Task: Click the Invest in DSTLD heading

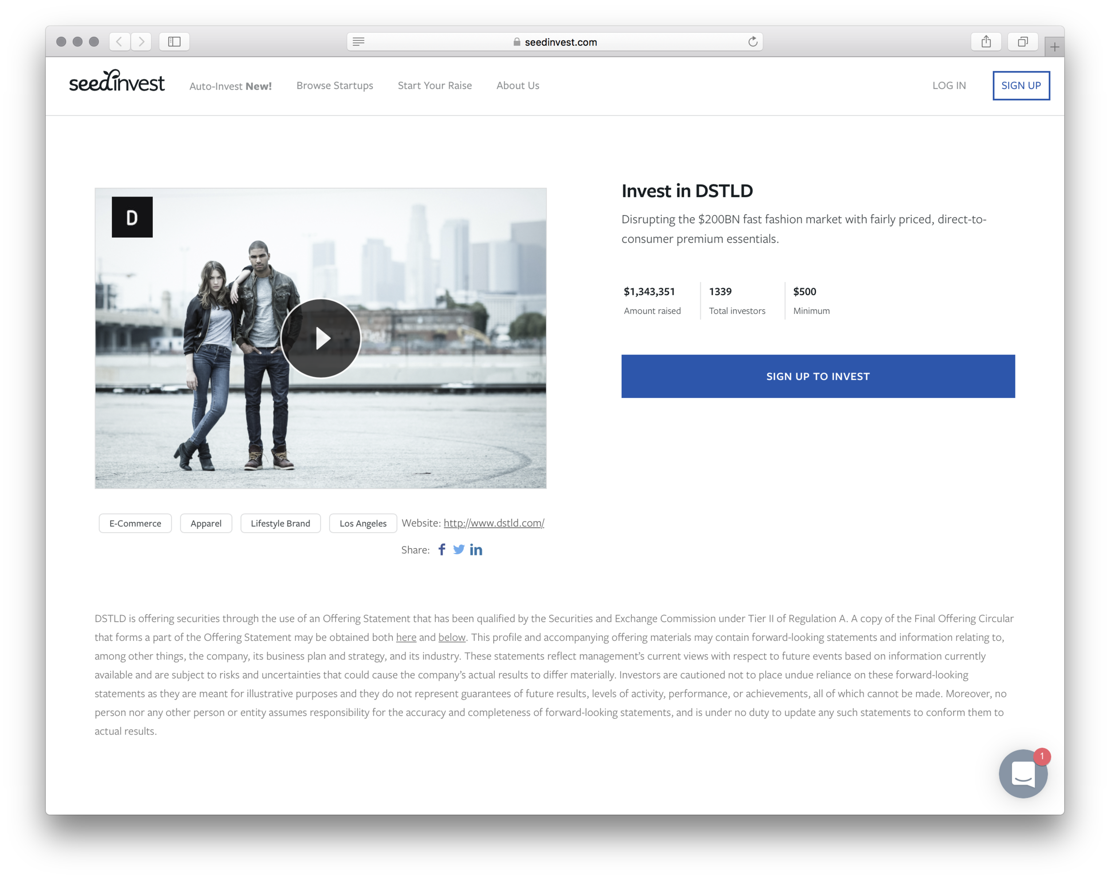Action: [687, 191]
